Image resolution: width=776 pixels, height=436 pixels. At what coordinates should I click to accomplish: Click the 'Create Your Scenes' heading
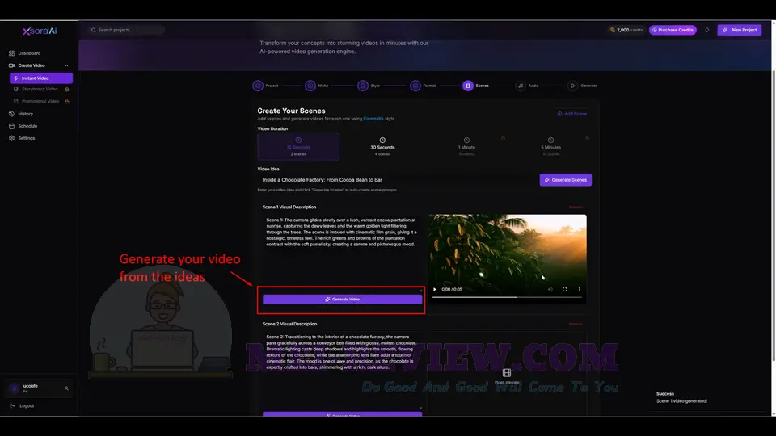(291, 111)
